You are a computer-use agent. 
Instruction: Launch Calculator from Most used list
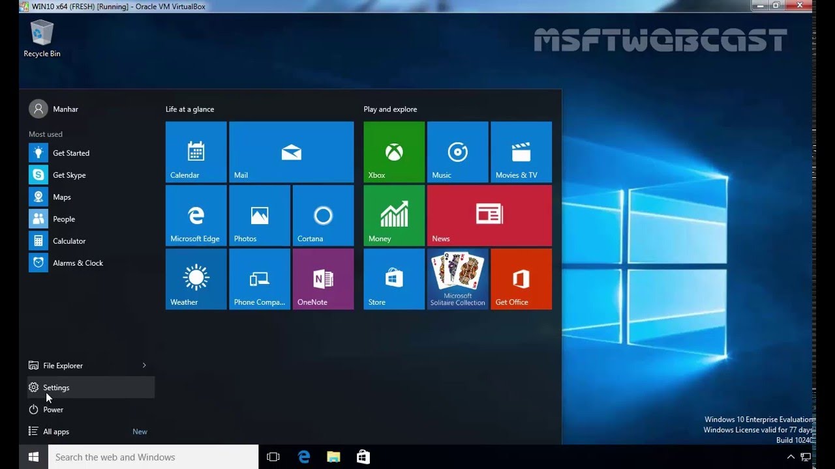pos(91,241)
